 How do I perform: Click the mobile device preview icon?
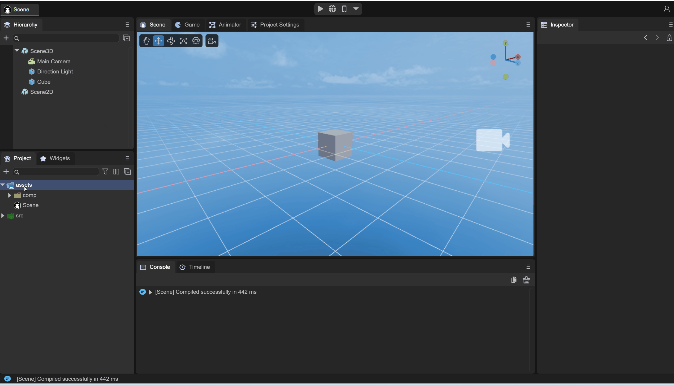(x=344, y=9)
